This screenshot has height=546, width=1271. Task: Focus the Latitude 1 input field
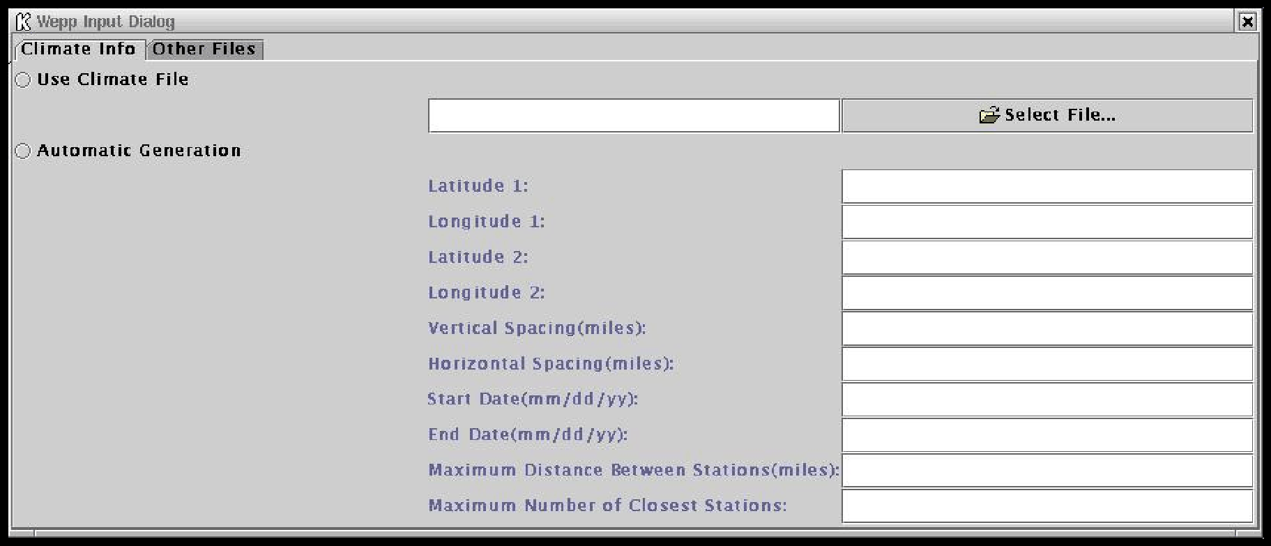(1047, 186)
